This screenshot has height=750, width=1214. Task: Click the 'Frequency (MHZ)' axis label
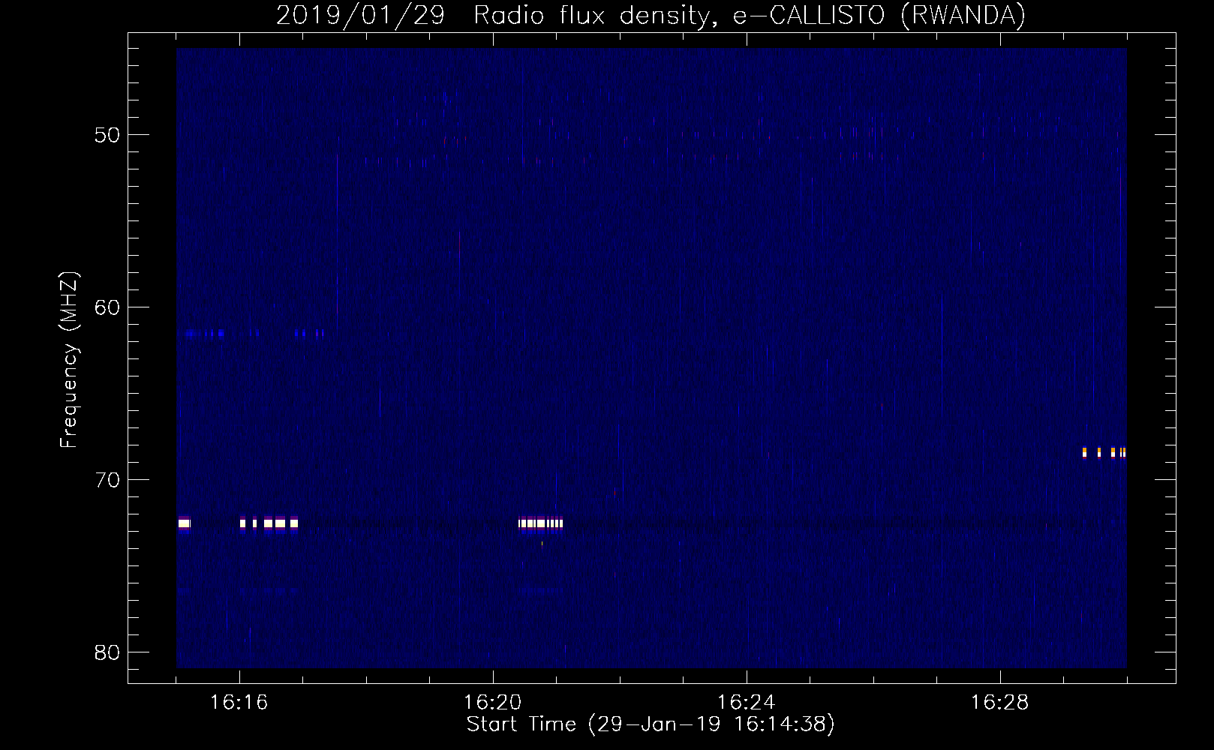[x=68, y=360]
